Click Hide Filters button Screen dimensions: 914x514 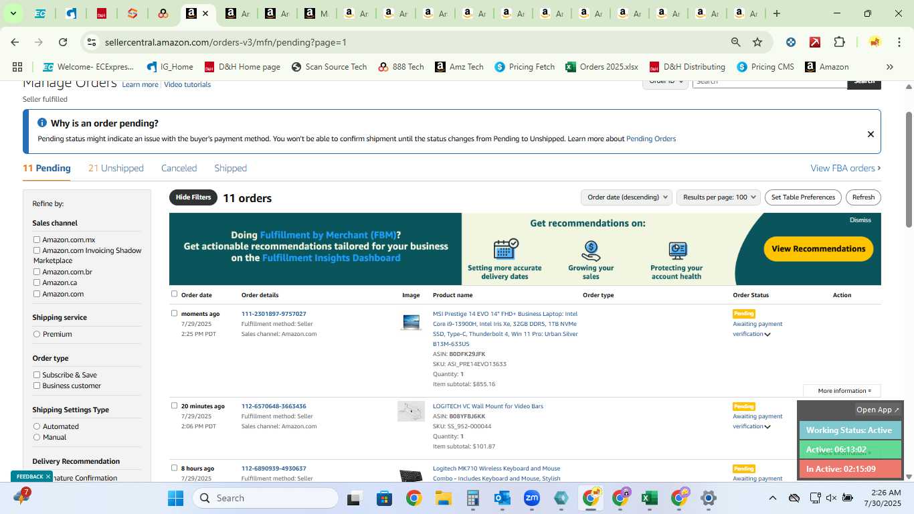[x=193, y=197]
